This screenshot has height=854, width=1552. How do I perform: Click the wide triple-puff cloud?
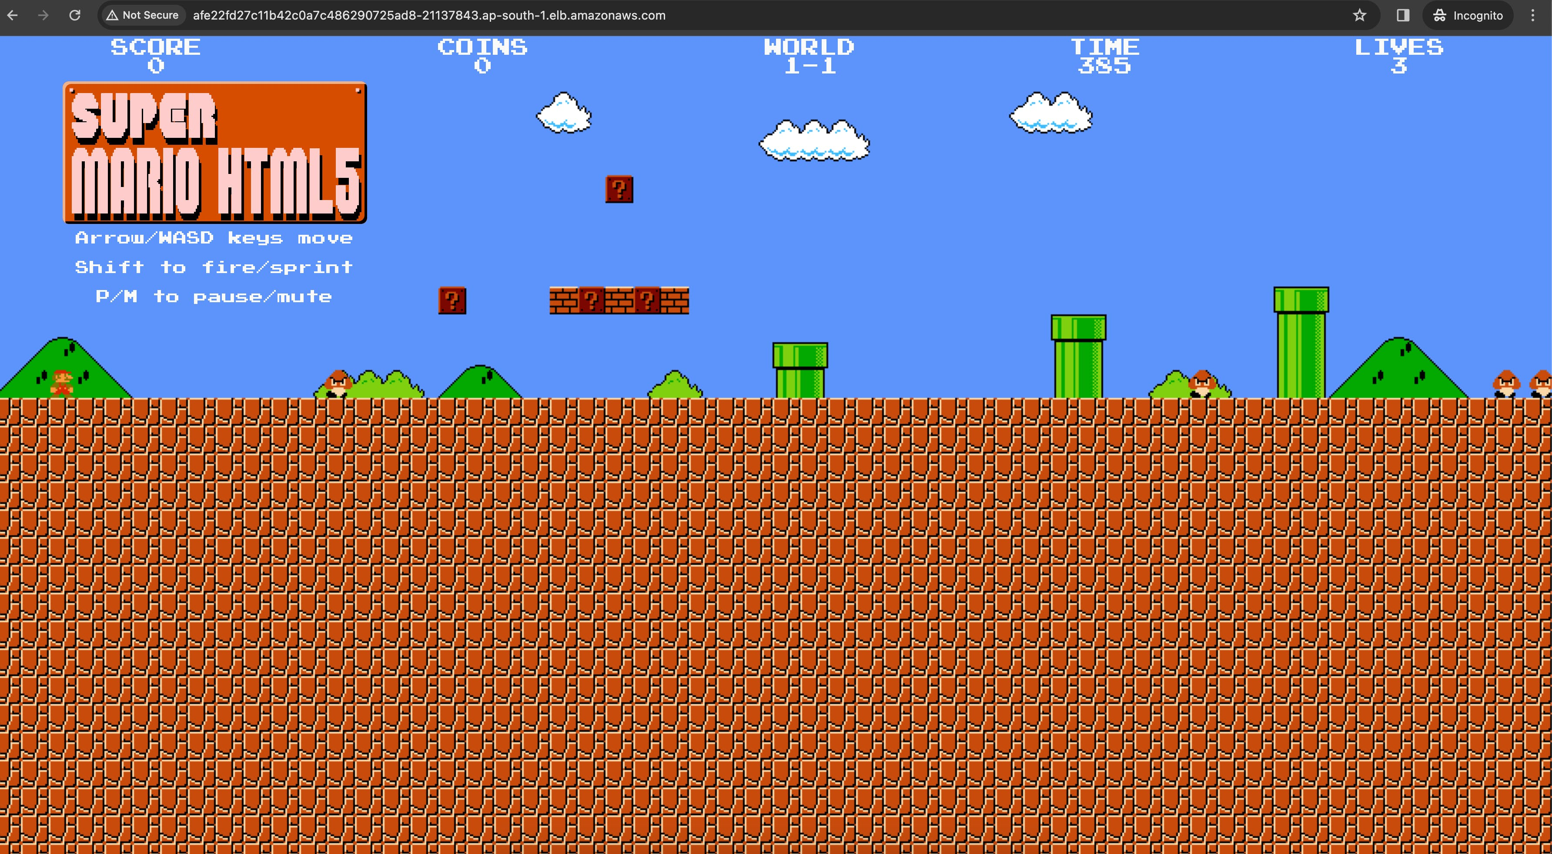[x=814, y=140]
